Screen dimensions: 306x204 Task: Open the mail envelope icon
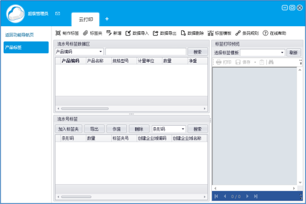pos(58,13)
